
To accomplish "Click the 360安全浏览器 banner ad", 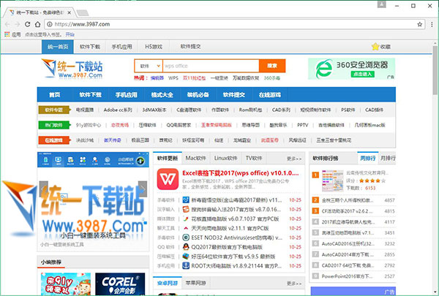I will tap(352, 69).
